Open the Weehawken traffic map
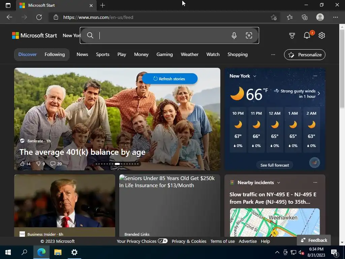Viewport: 345px width, 259px height. click(x=275, y=223)
